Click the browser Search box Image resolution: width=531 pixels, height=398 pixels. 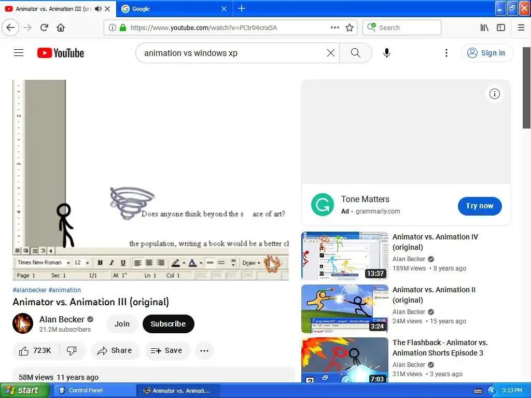coord(402,28)
